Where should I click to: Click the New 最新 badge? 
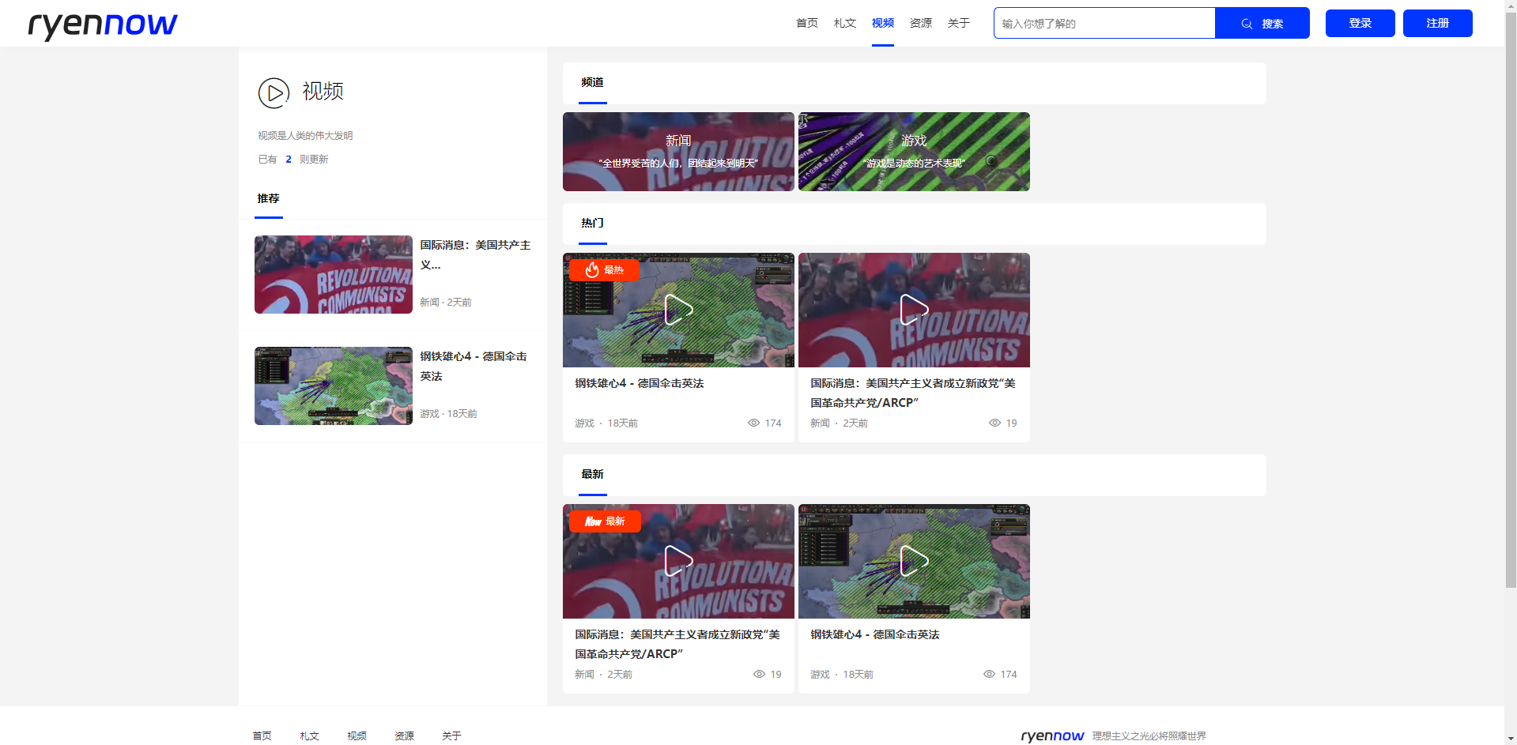605,521
